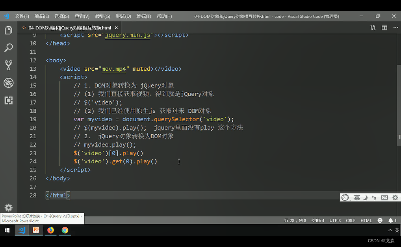The height and width of the screenshot is (247, 401).
Task: Click line number 19 in the gutter
Action: tap(33, 119)
